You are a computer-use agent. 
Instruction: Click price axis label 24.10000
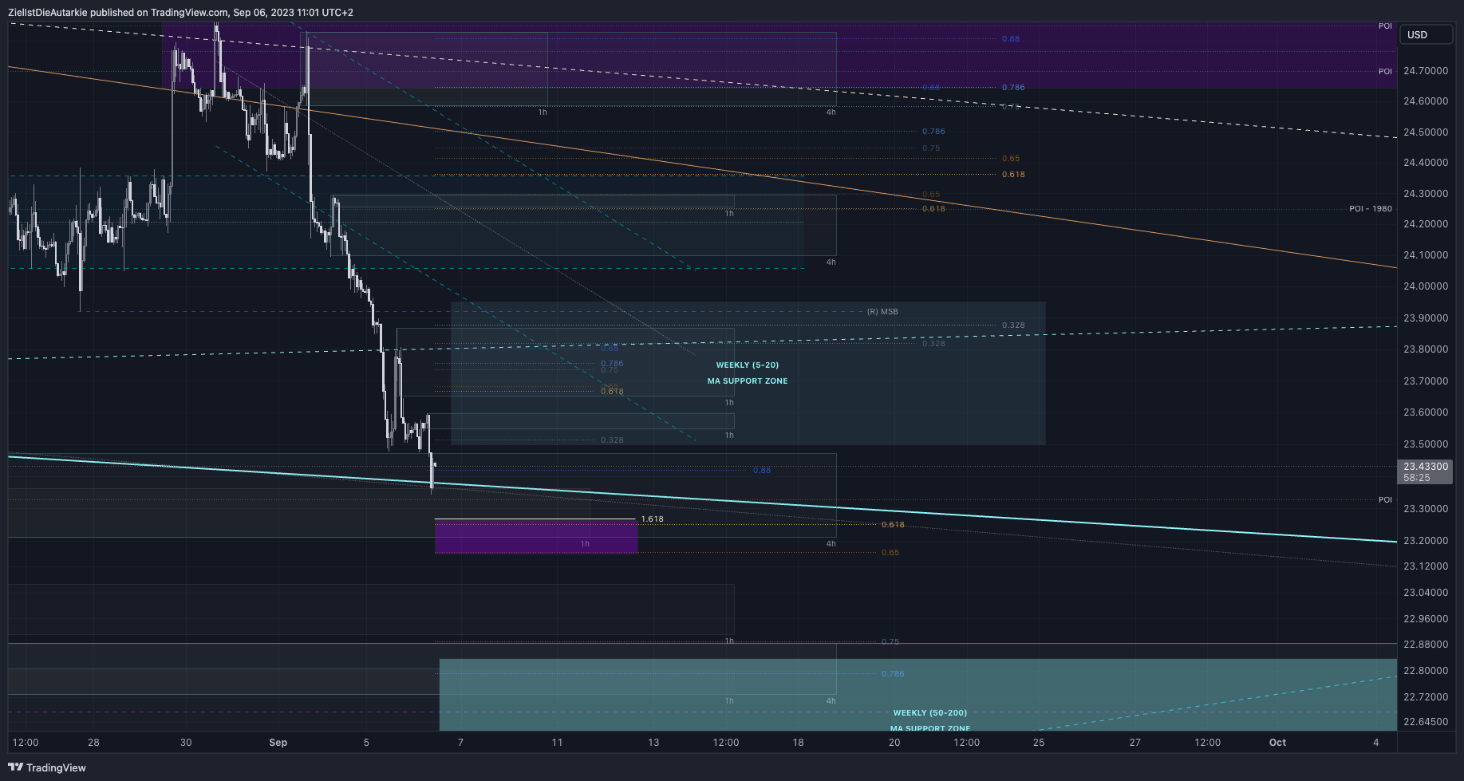pos(1426,255)
